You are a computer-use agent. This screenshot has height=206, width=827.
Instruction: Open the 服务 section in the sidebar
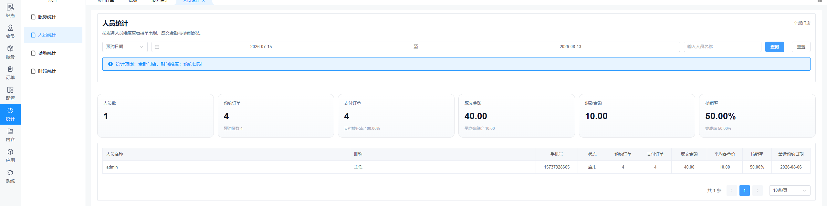(x=10, y=52)
